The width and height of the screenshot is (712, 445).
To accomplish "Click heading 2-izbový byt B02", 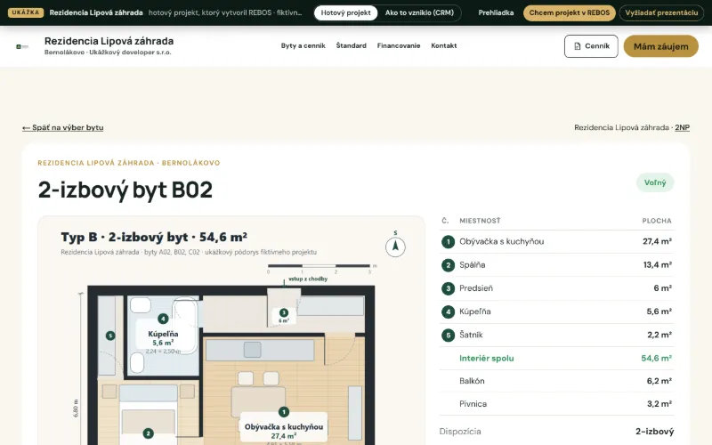I will [x=125, y=190].
